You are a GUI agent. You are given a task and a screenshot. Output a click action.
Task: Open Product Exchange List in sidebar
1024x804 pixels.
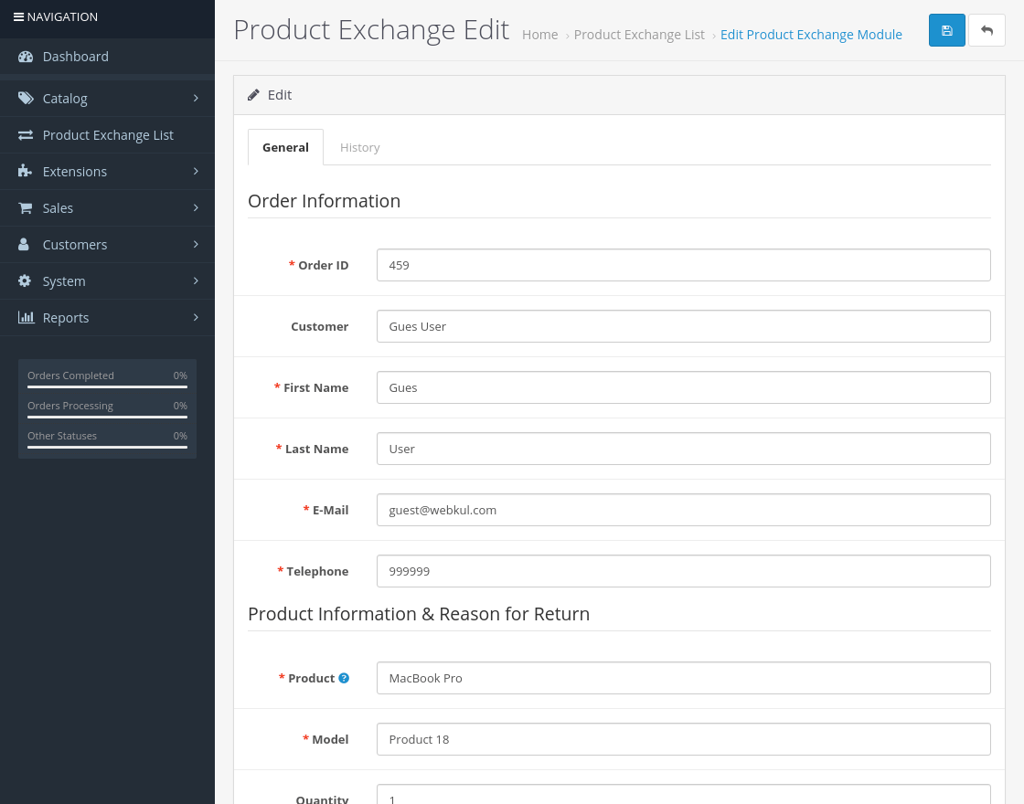point(107,135)
